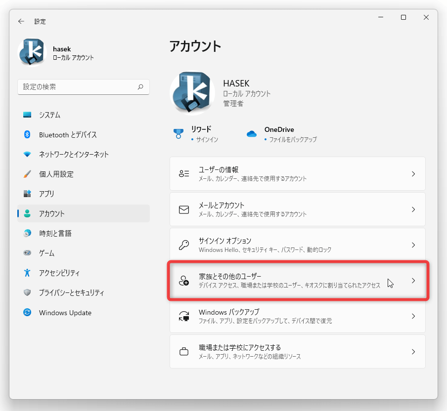Maximize the 設定 window
This screenshot has height=411, width=447.
click(403, 17)
